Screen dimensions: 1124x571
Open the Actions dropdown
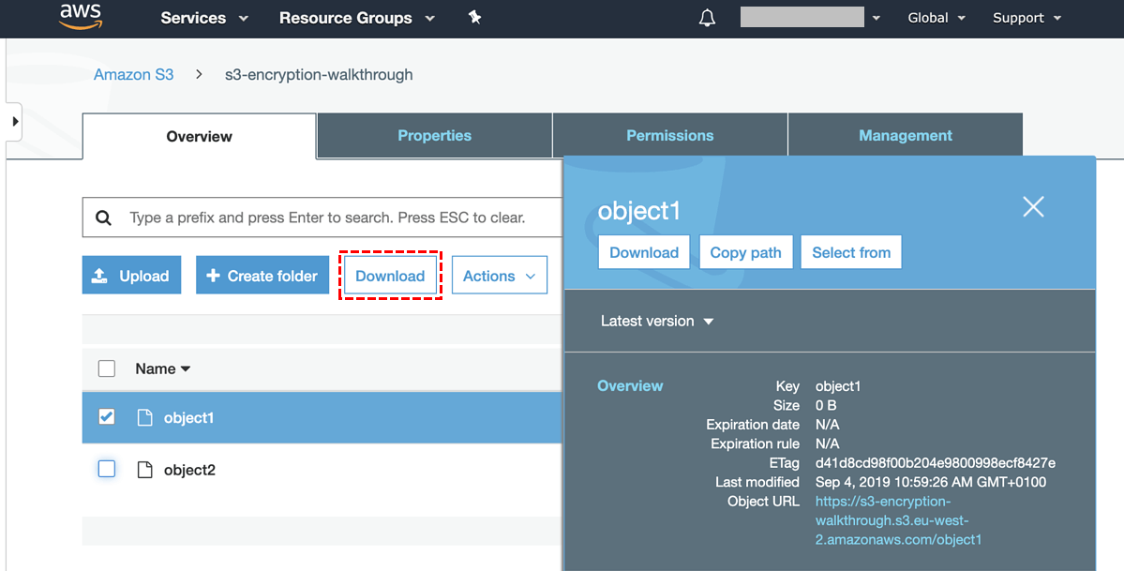[x=499, y=276]
